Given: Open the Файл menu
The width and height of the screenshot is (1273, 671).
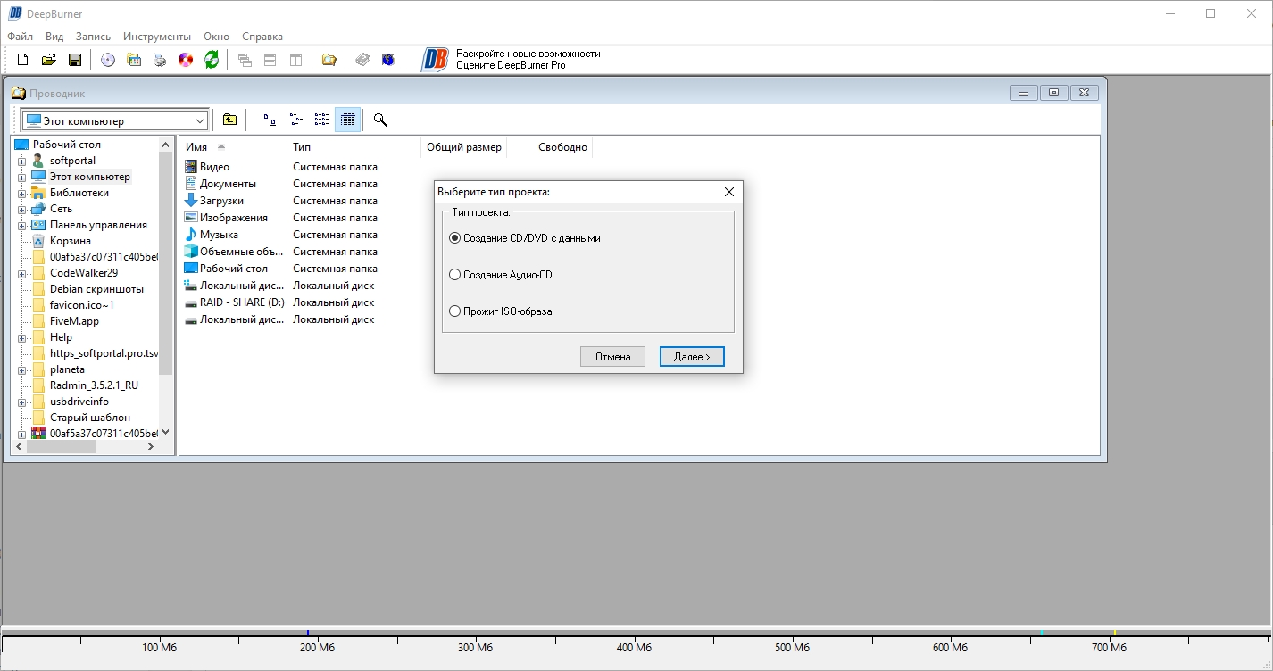Looking at the screenshot, I should click(20, 37).
